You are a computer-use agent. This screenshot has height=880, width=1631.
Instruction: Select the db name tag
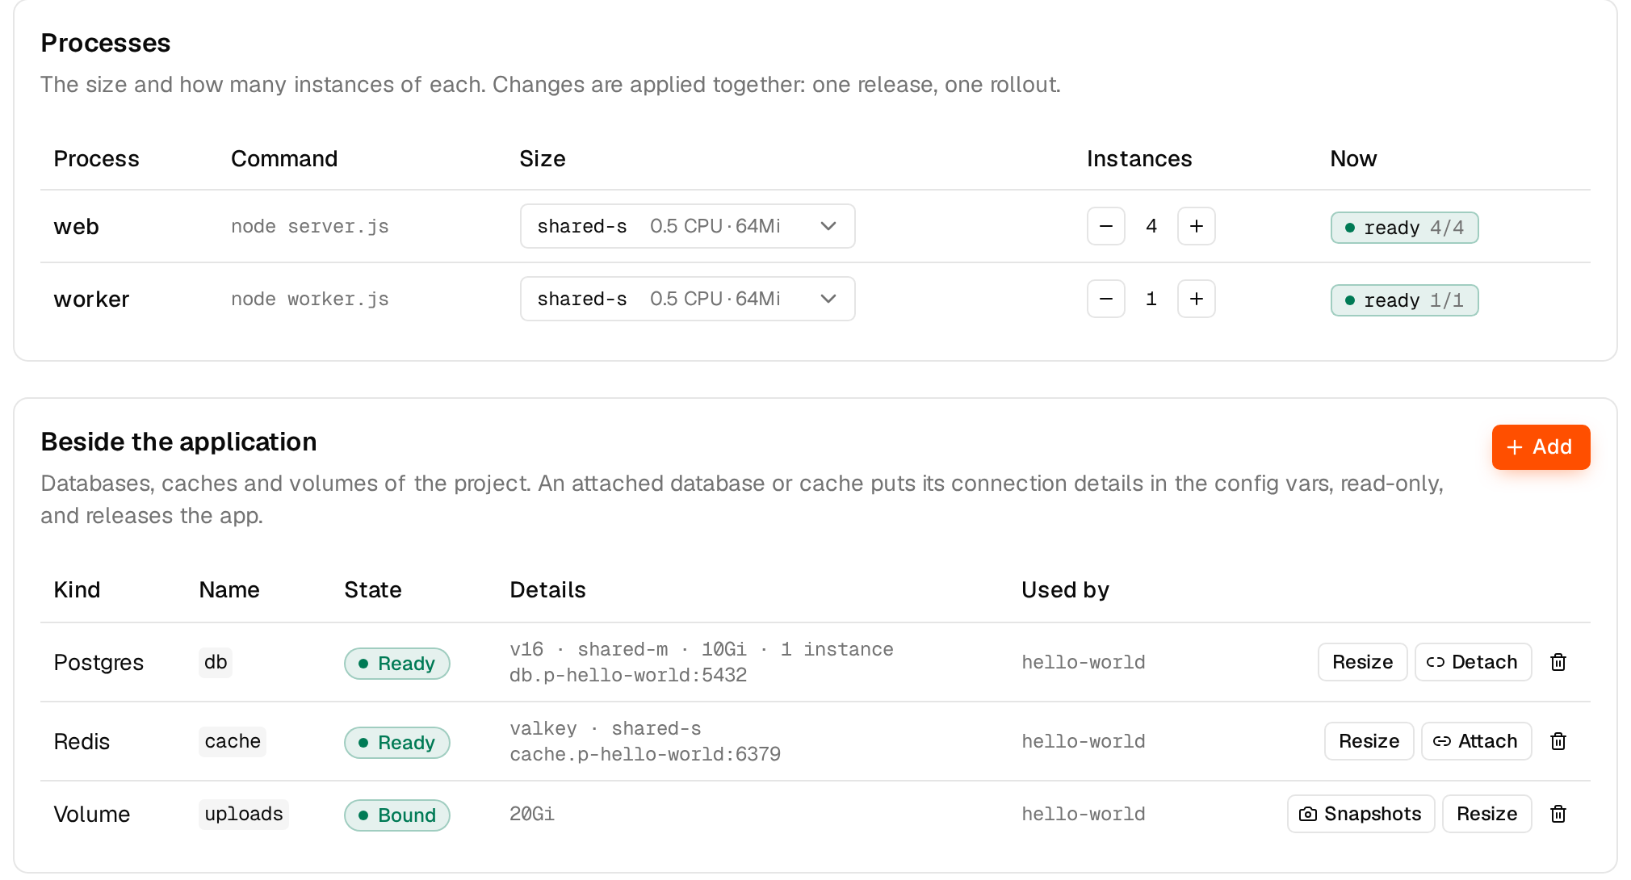pos(216,662)
